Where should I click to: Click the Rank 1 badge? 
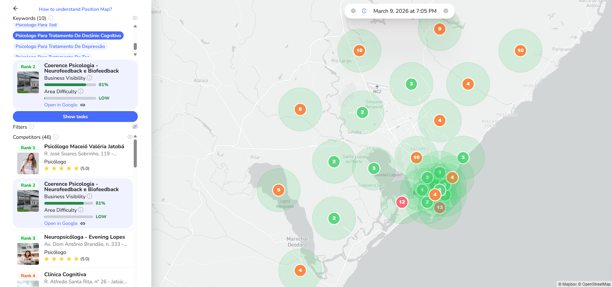point(28,148)
